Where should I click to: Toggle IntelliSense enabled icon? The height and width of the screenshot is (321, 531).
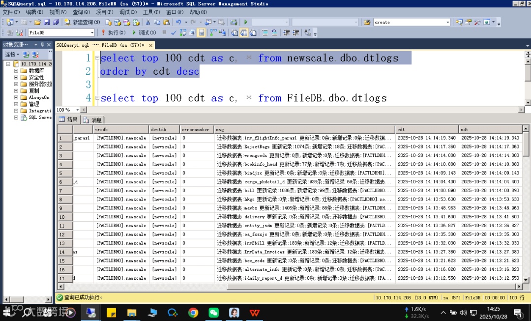point(201,32)
